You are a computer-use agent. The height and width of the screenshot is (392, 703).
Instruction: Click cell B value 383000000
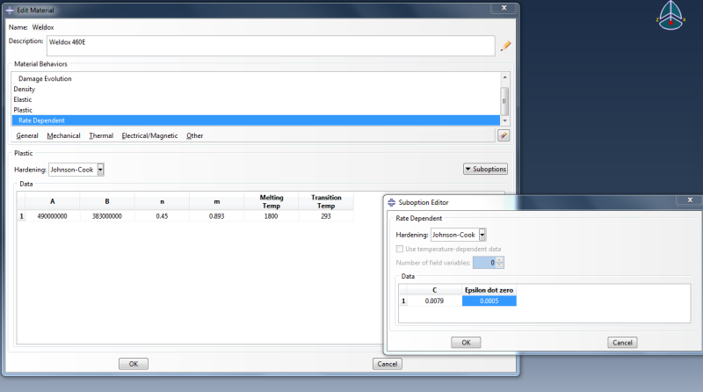click(107, 216)
